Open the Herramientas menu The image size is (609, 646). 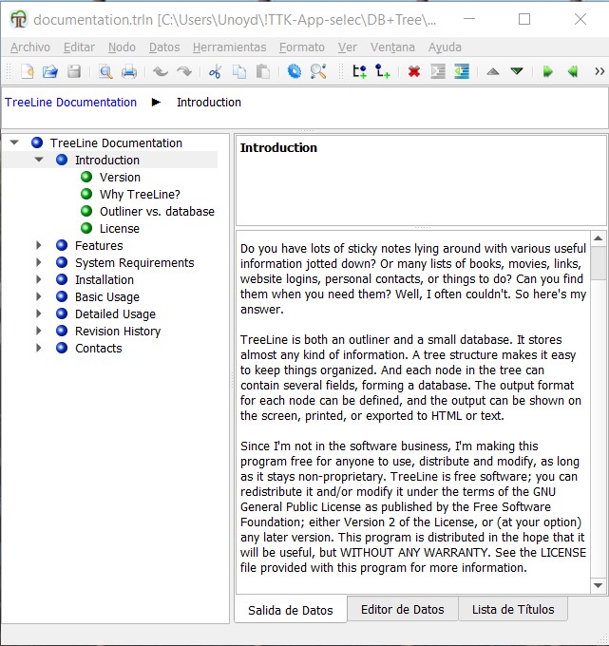(x=229, y=47)
